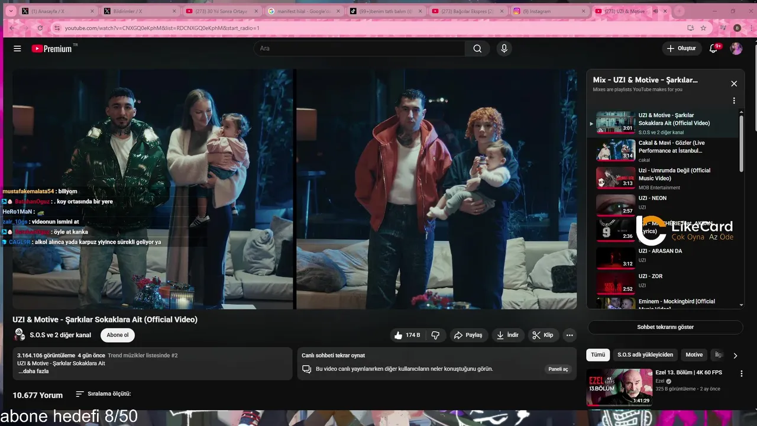This screenshot has height=426, width=757.
Task: Open the YouTube hamburger guide menu
Action: click(x=17, y=49)
